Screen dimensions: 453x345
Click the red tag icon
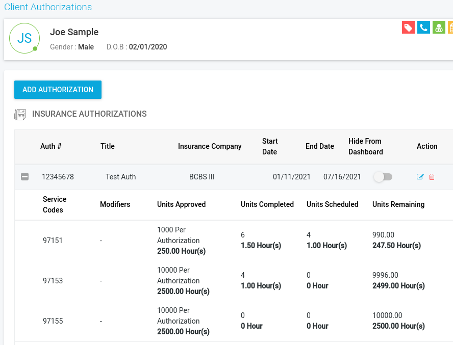coord(408,28)
